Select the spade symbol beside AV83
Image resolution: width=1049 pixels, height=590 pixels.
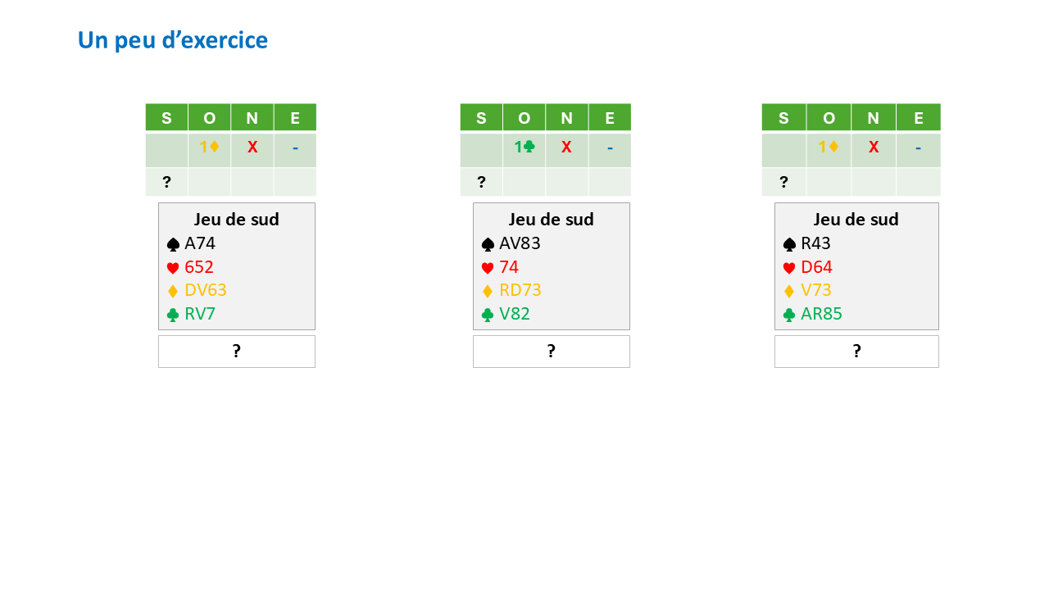488,244
